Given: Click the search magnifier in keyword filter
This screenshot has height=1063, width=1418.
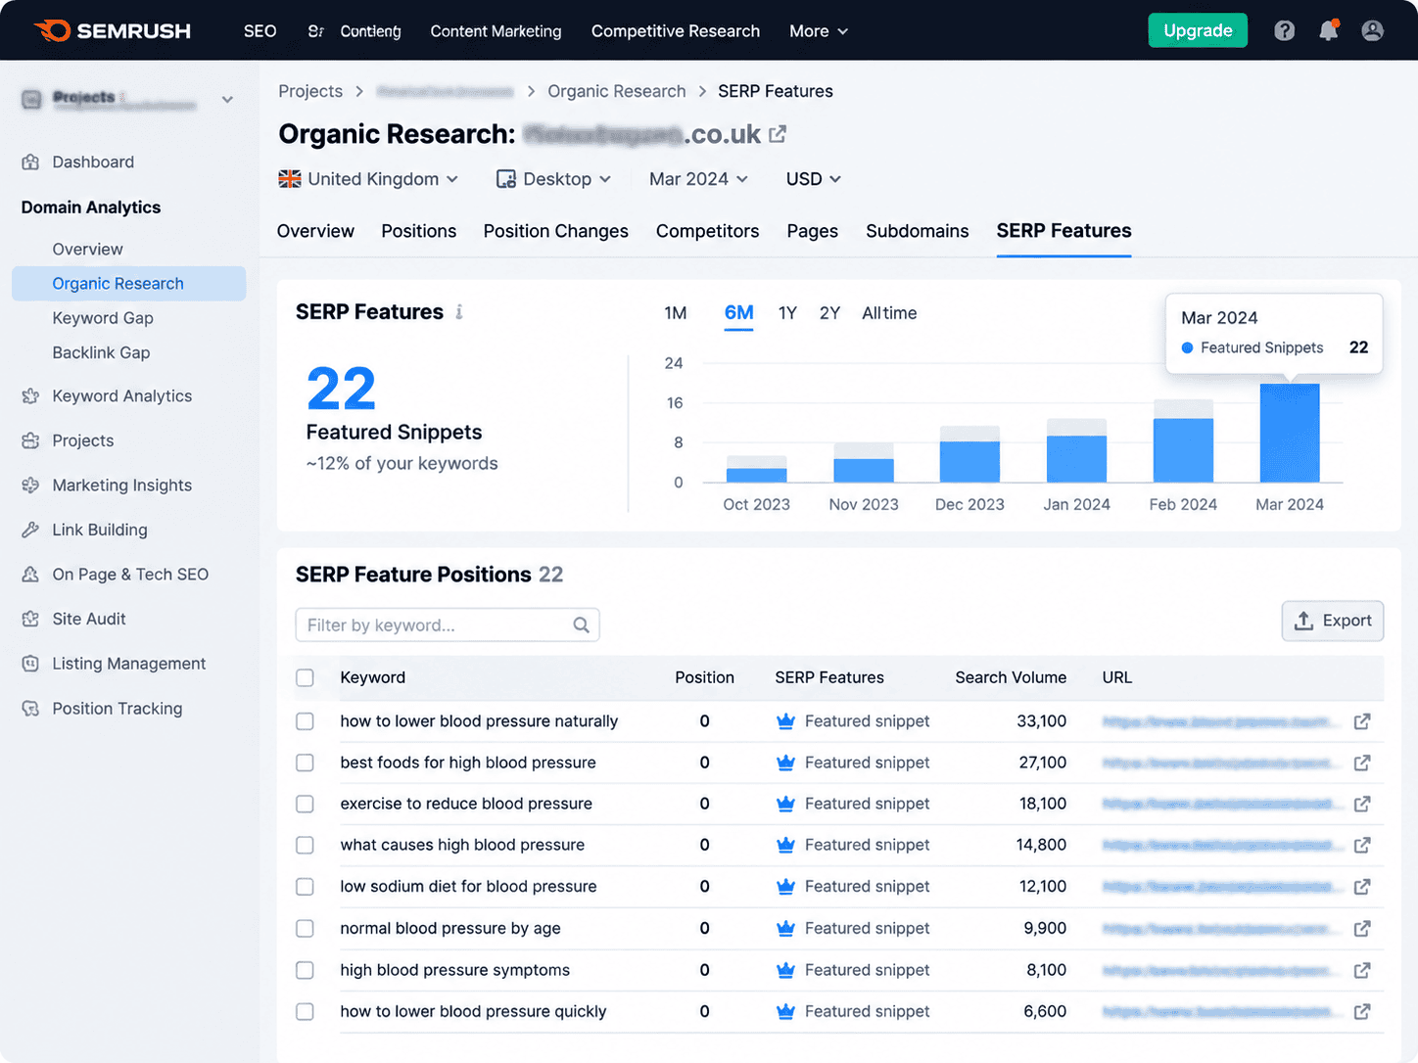Looking at the screenshot, I should 581,624.
